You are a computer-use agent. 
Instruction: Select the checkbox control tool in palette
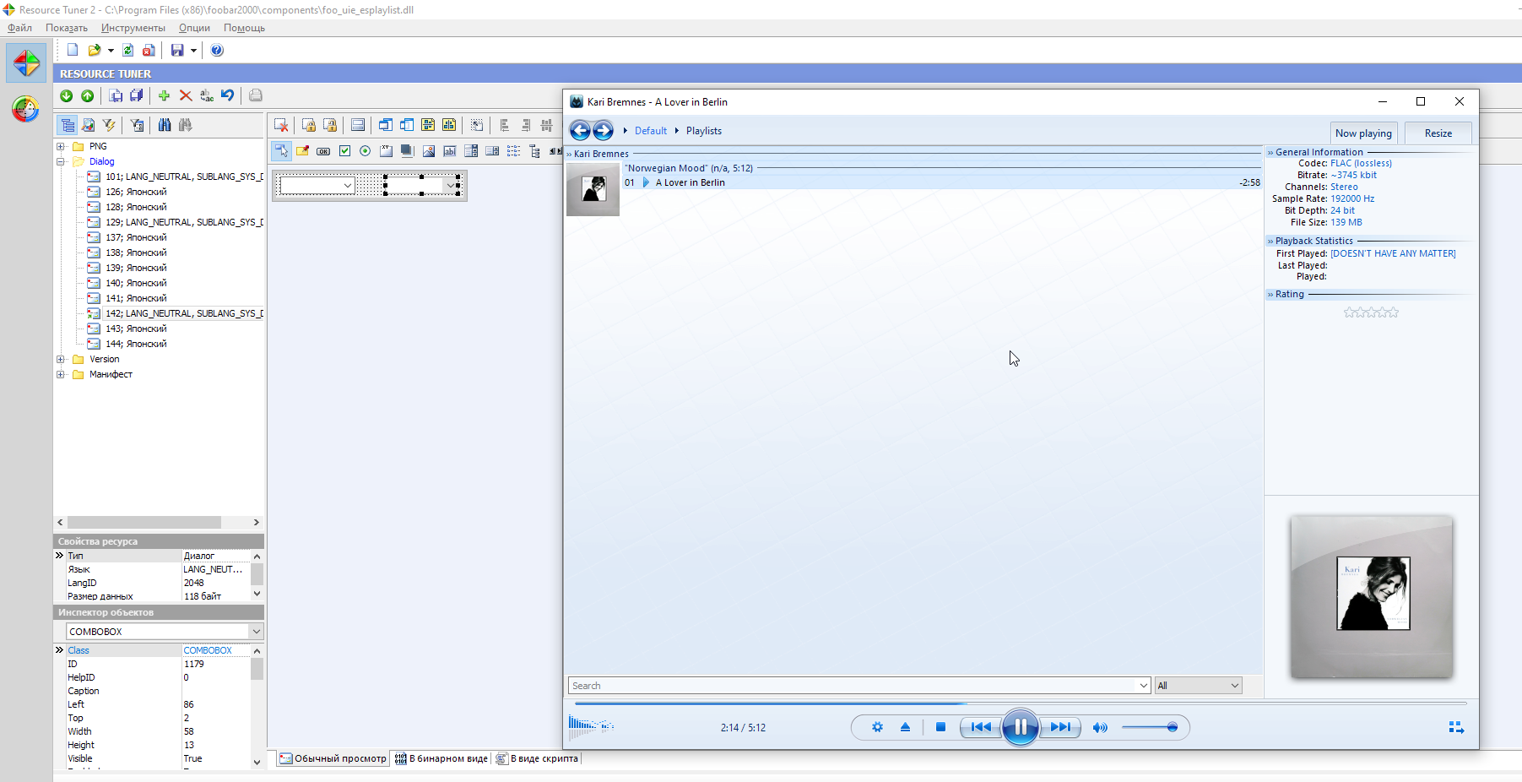344,151
